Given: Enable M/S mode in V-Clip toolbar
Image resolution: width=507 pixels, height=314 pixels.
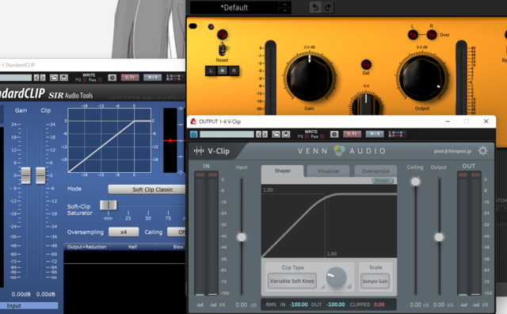Looking at the screenshot, I should 375,134.
